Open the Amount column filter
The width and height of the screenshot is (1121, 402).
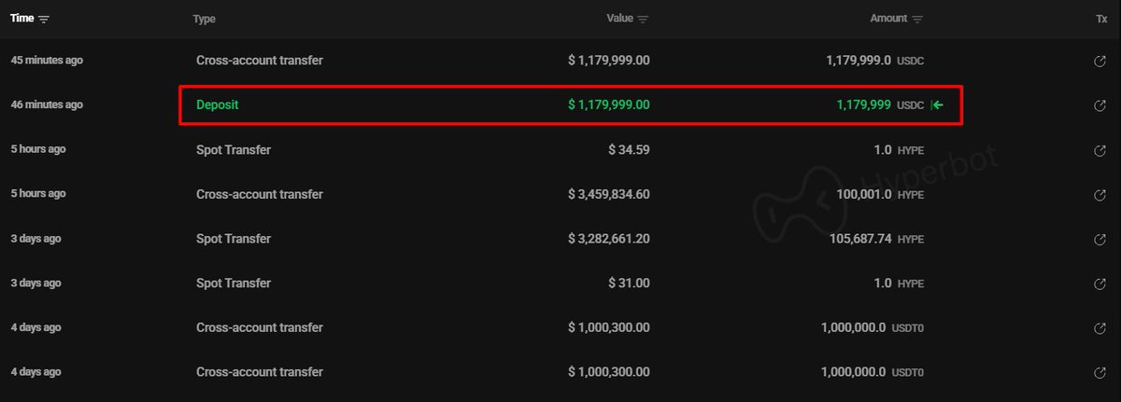click(917, 20)
